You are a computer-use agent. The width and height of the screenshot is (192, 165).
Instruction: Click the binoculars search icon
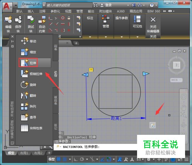point(96,5)
